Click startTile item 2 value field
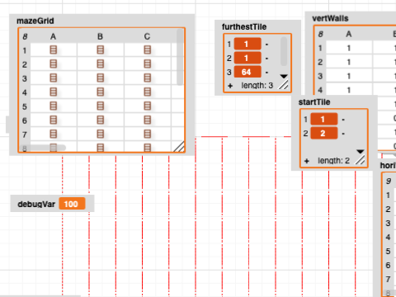The image size is (396, 297). (x=324, y=134)
